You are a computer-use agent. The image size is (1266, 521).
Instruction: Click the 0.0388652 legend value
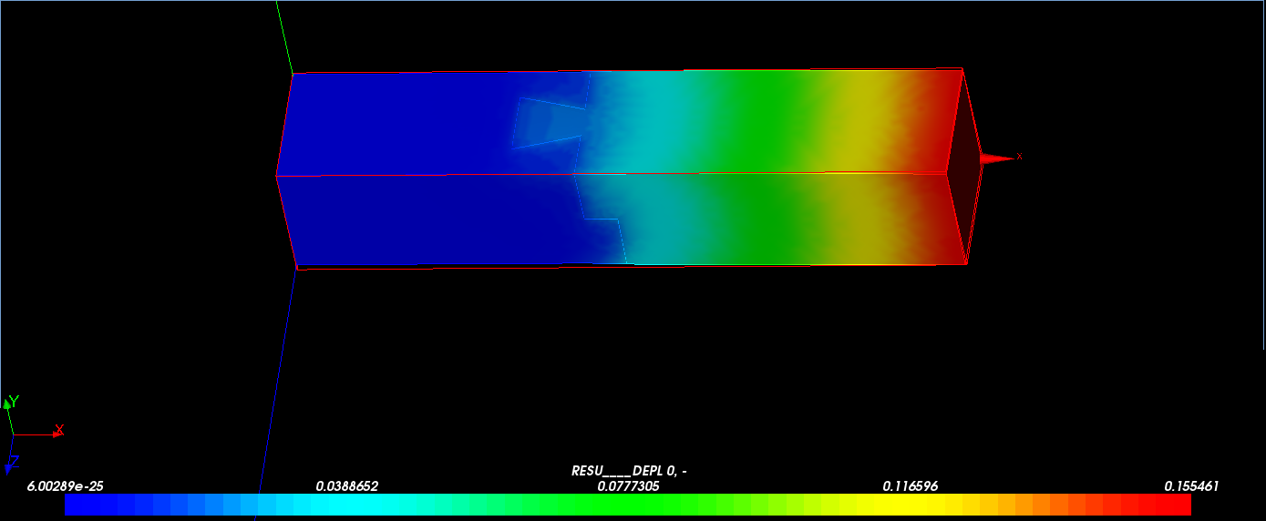click(x=347, y=486)
